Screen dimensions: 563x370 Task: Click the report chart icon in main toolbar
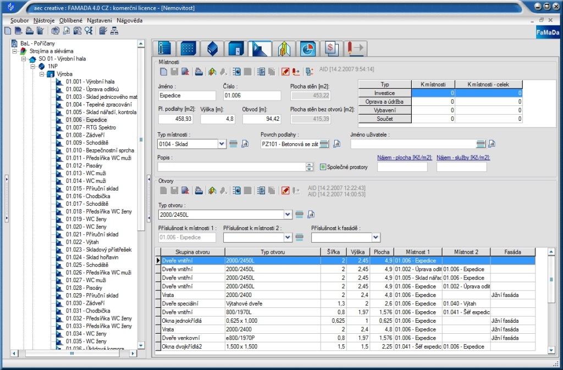[67, 31]
